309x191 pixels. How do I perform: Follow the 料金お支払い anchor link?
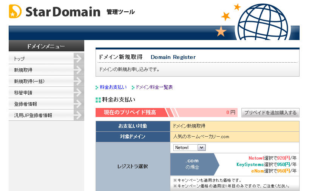tap(113, 87)
